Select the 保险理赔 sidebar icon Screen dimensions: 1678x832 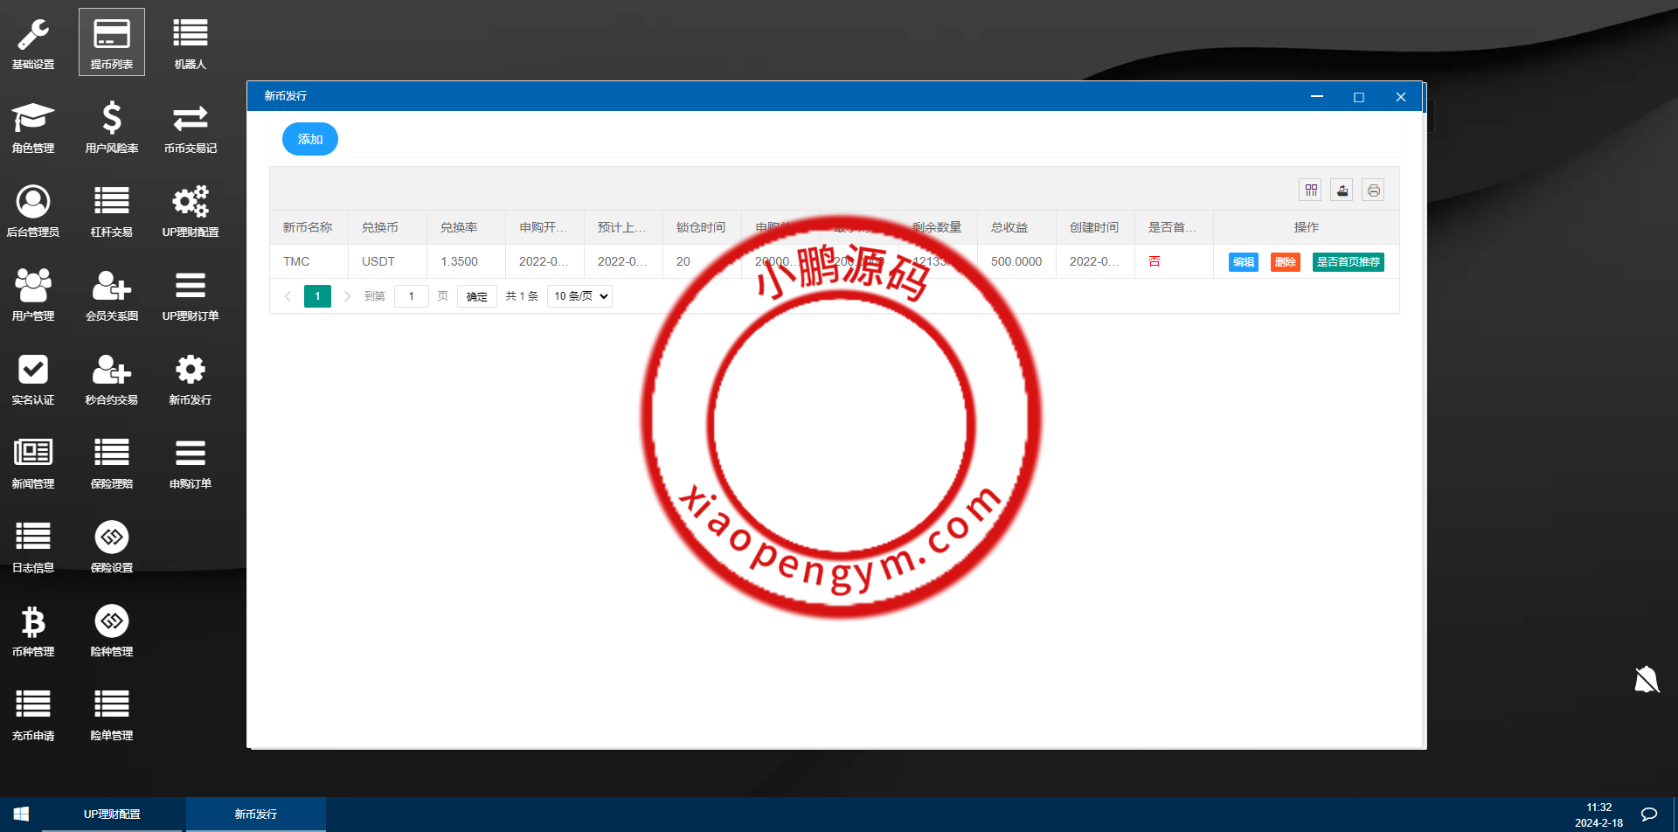pyautogui.click(x=111, y=460)
